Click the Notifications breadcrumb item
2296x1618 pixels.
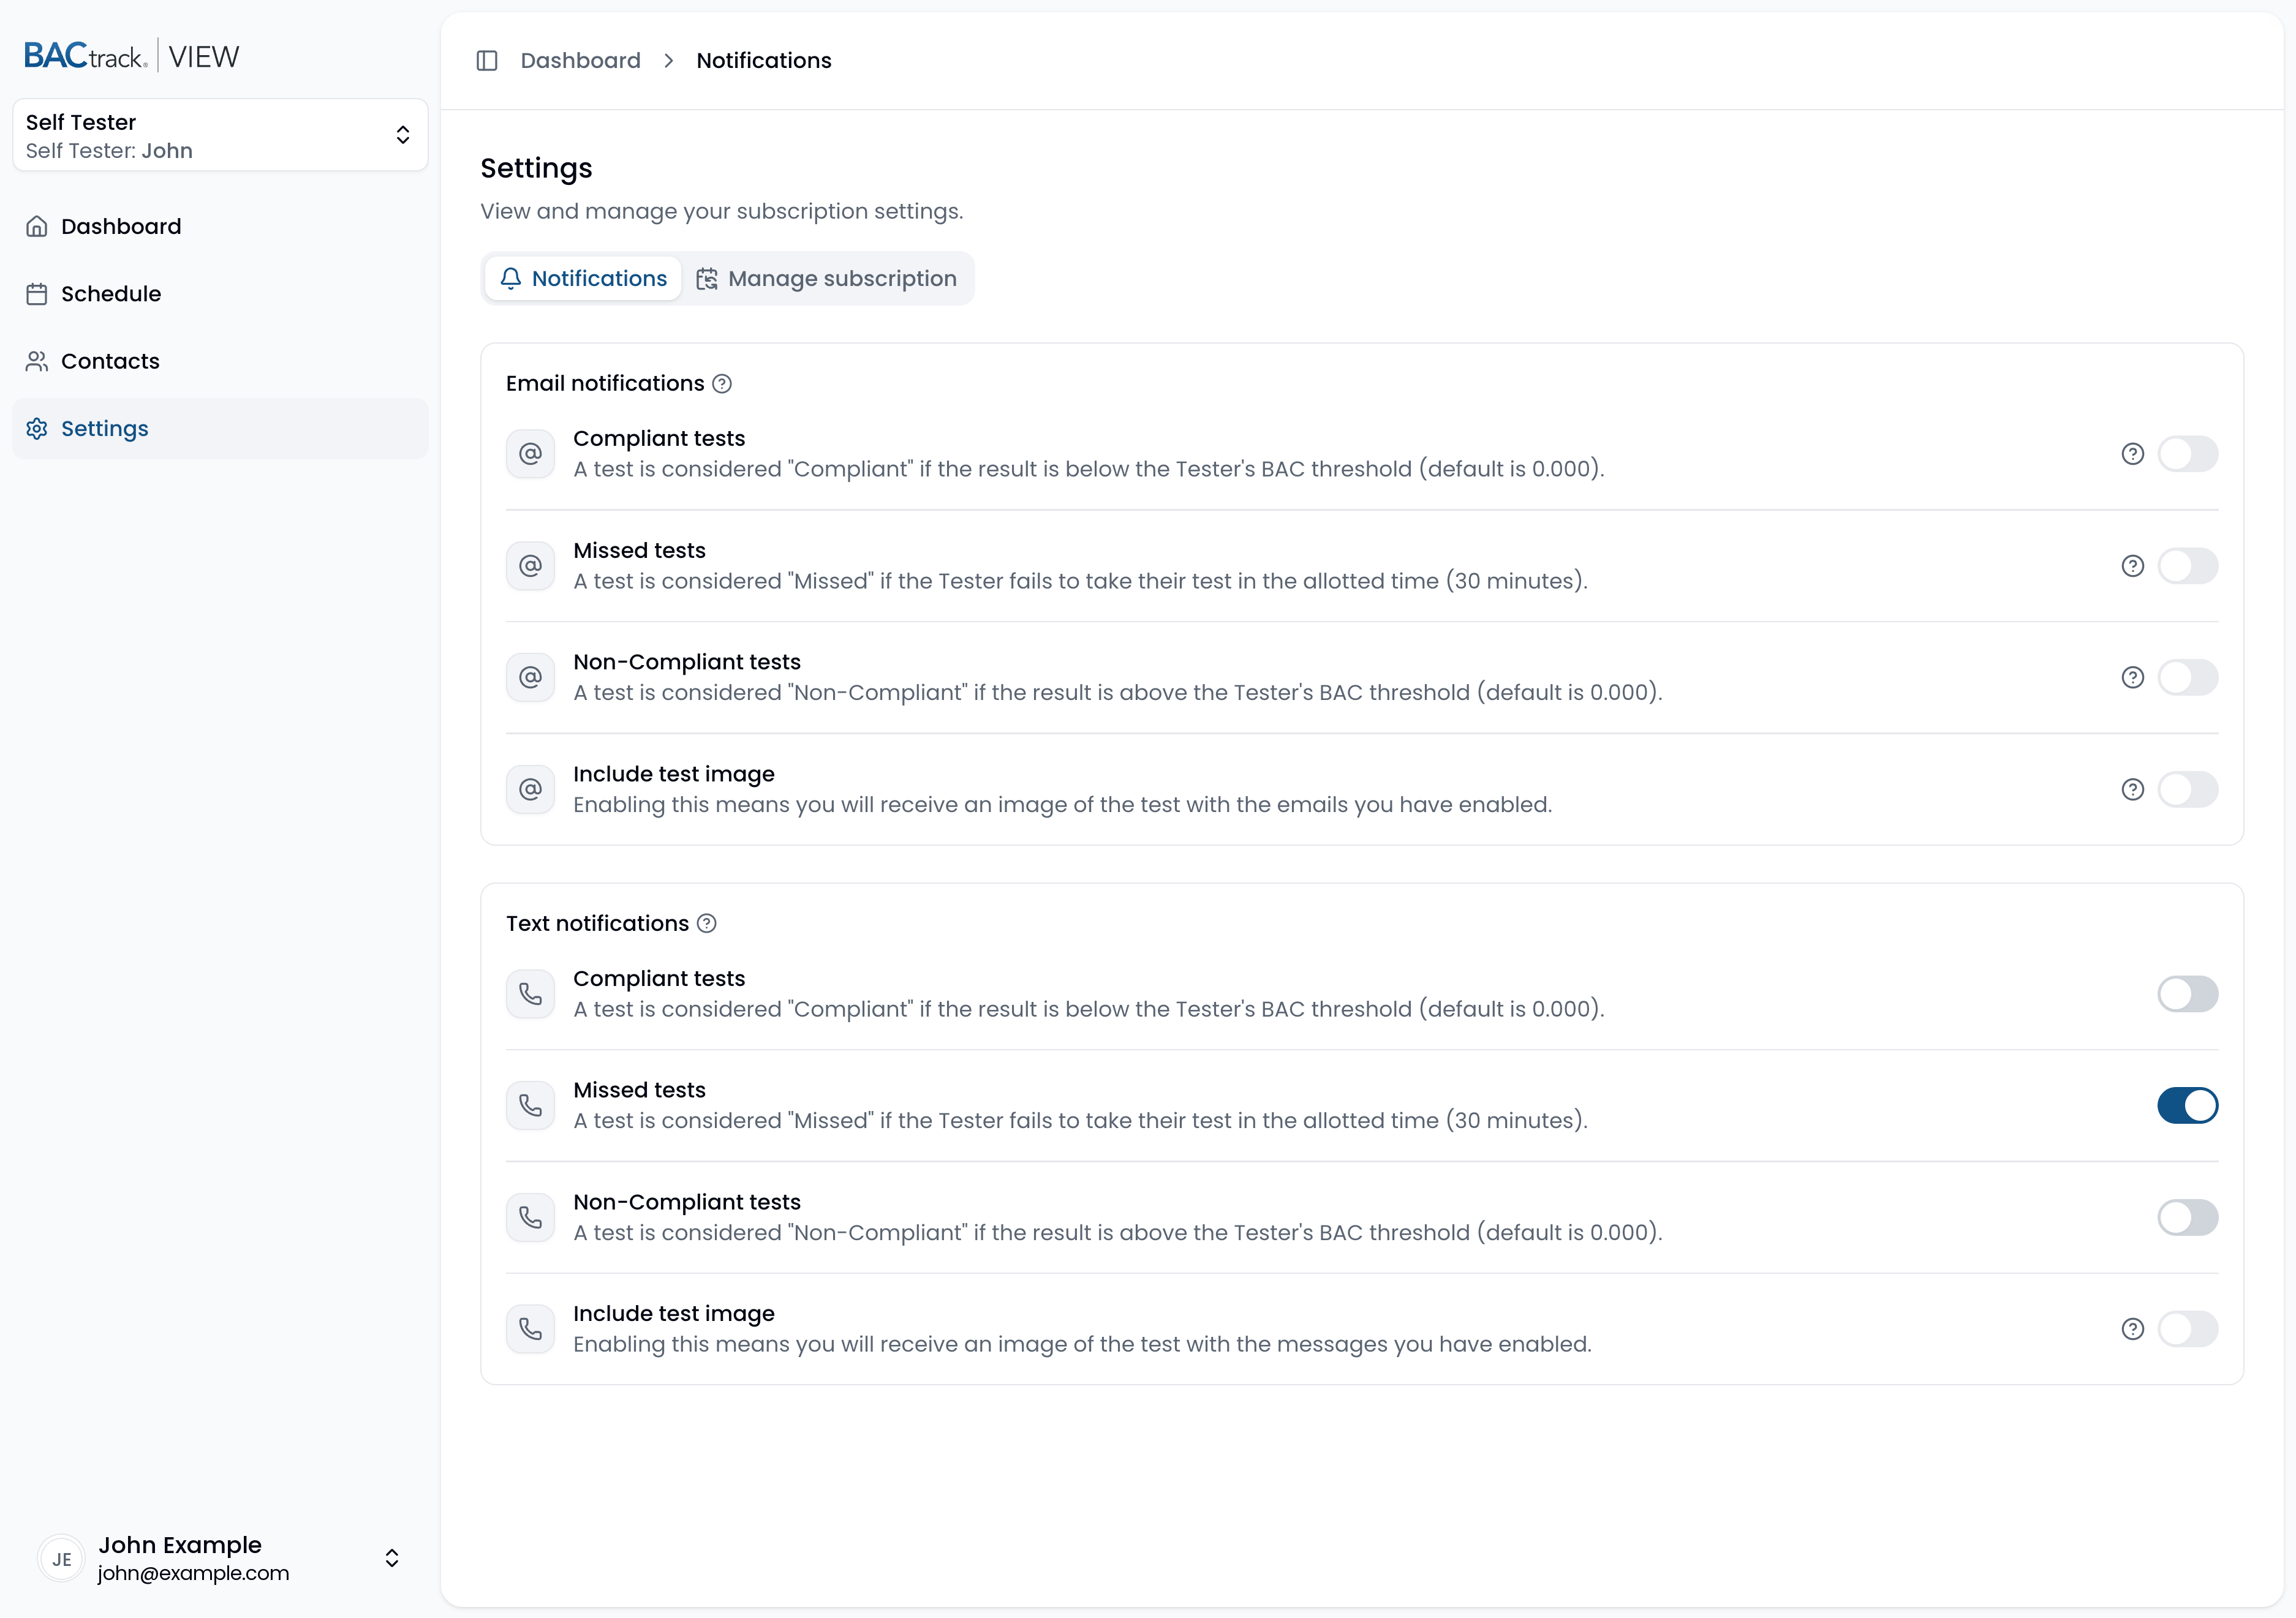pos(764,61)
